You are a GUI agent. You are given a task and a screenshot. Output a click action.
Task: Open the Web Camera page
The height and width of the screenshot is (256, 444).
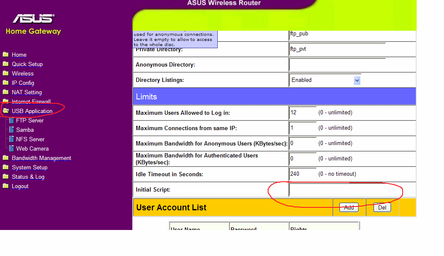(x=32, y=148)
